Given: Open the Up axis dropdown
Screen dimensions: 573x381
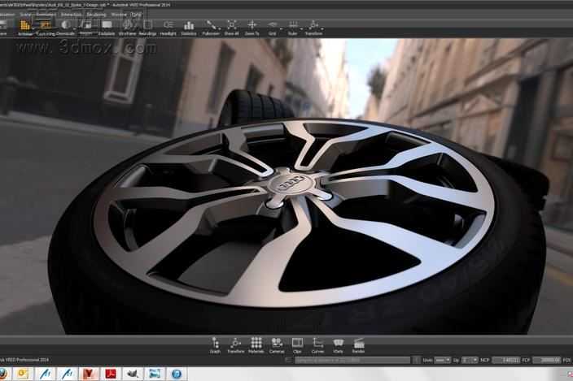Looking at the screenshot, I should pos(470,360).
